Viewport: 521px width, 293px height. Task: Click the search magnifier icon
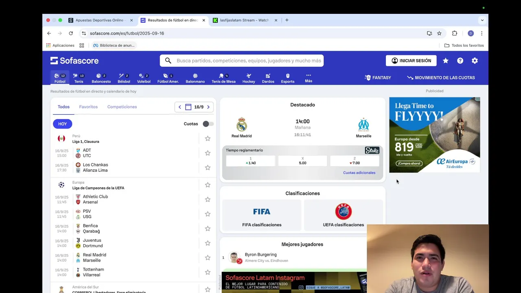168,61
